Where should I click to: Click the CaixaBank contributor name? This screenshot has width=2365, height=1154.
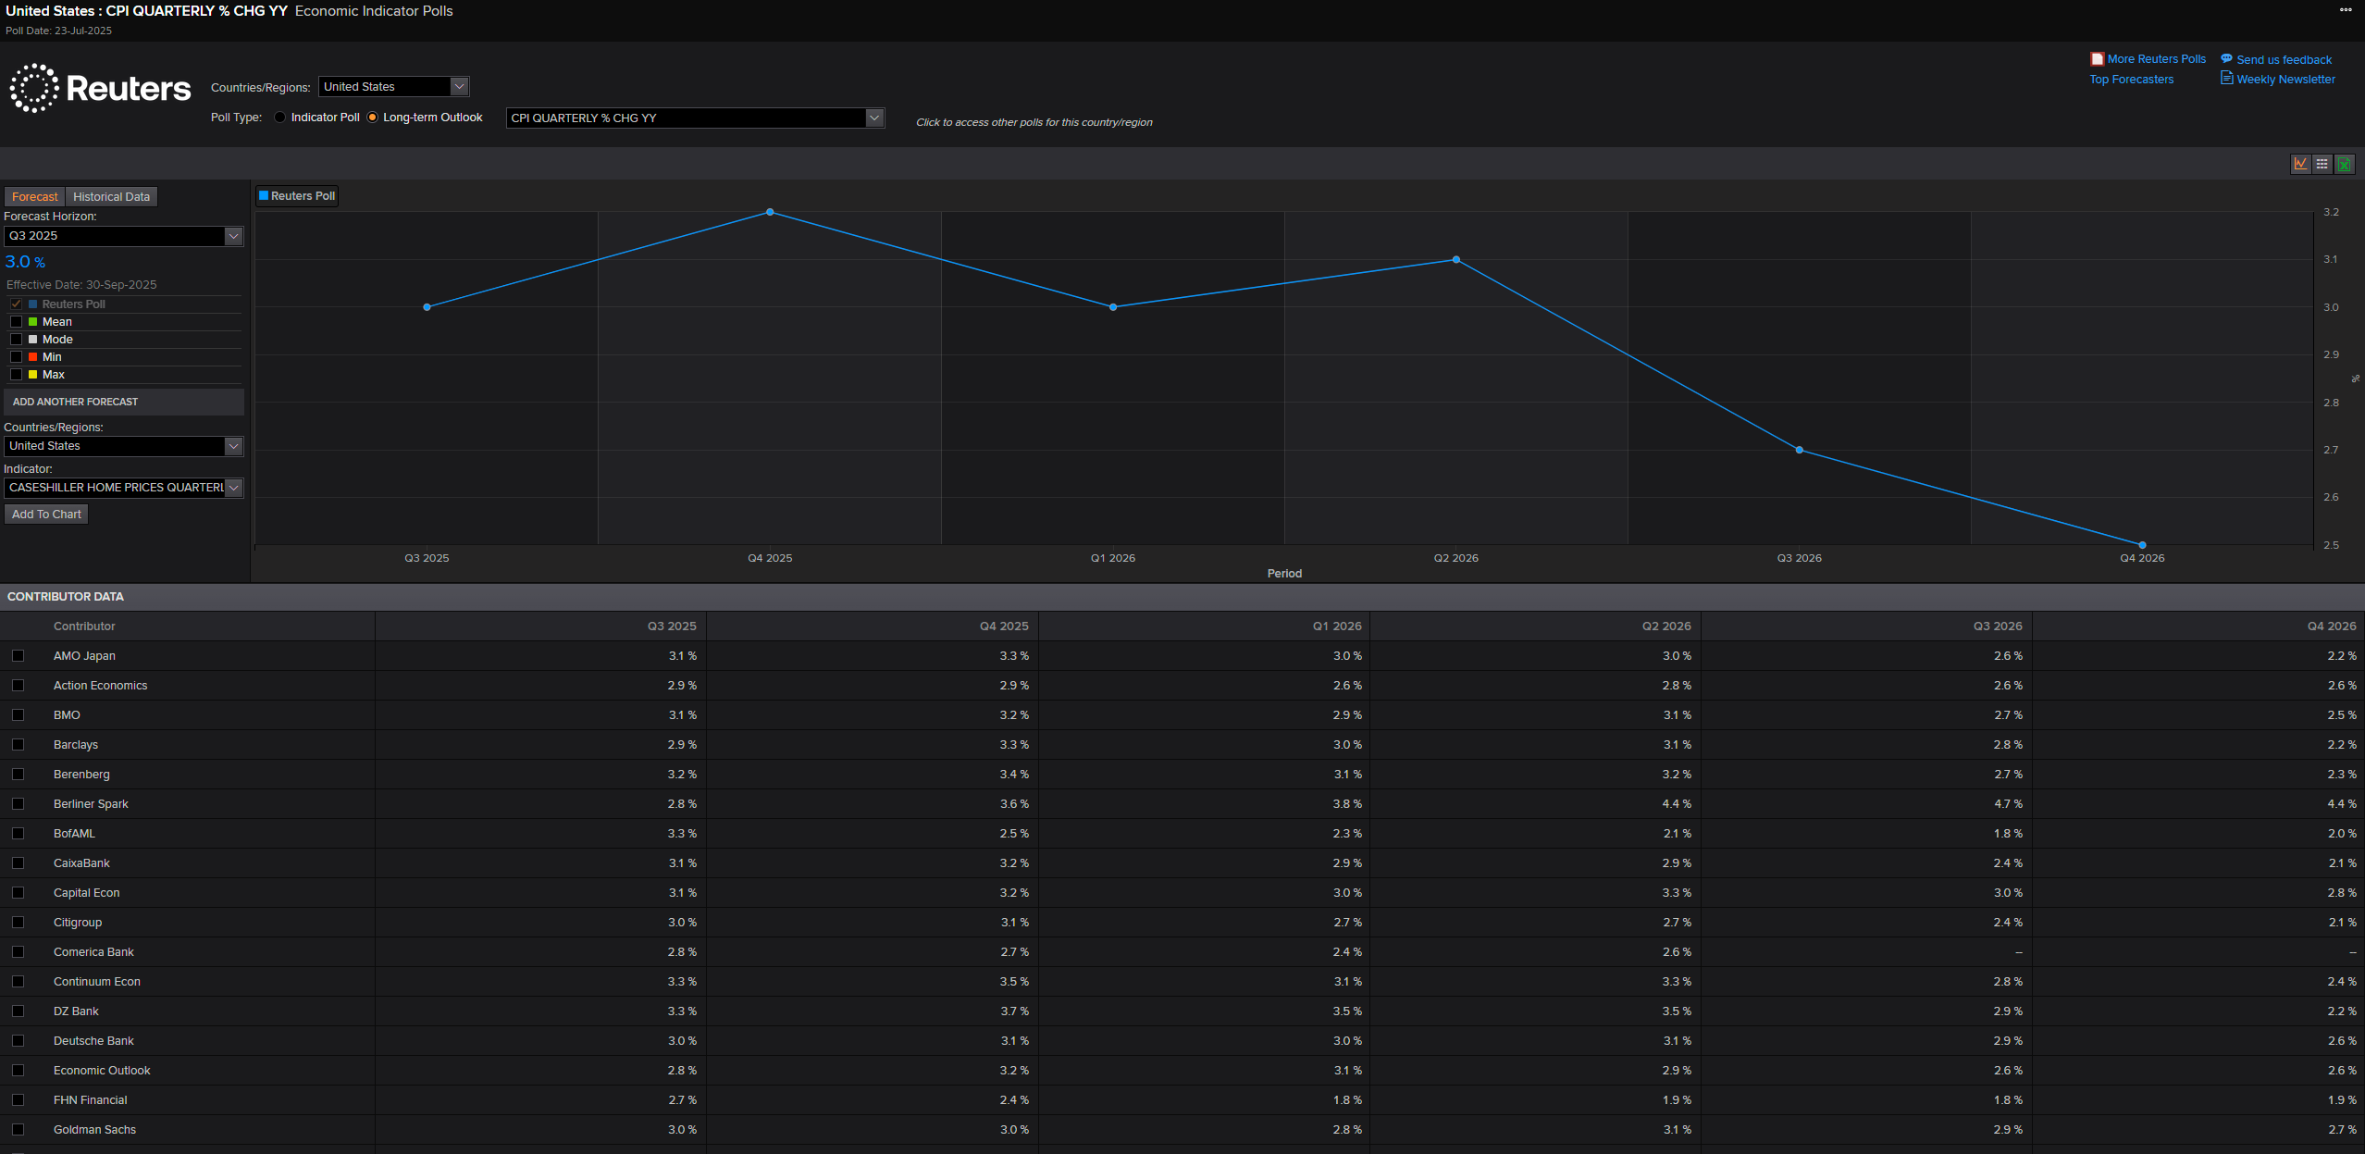coord(81,863)
